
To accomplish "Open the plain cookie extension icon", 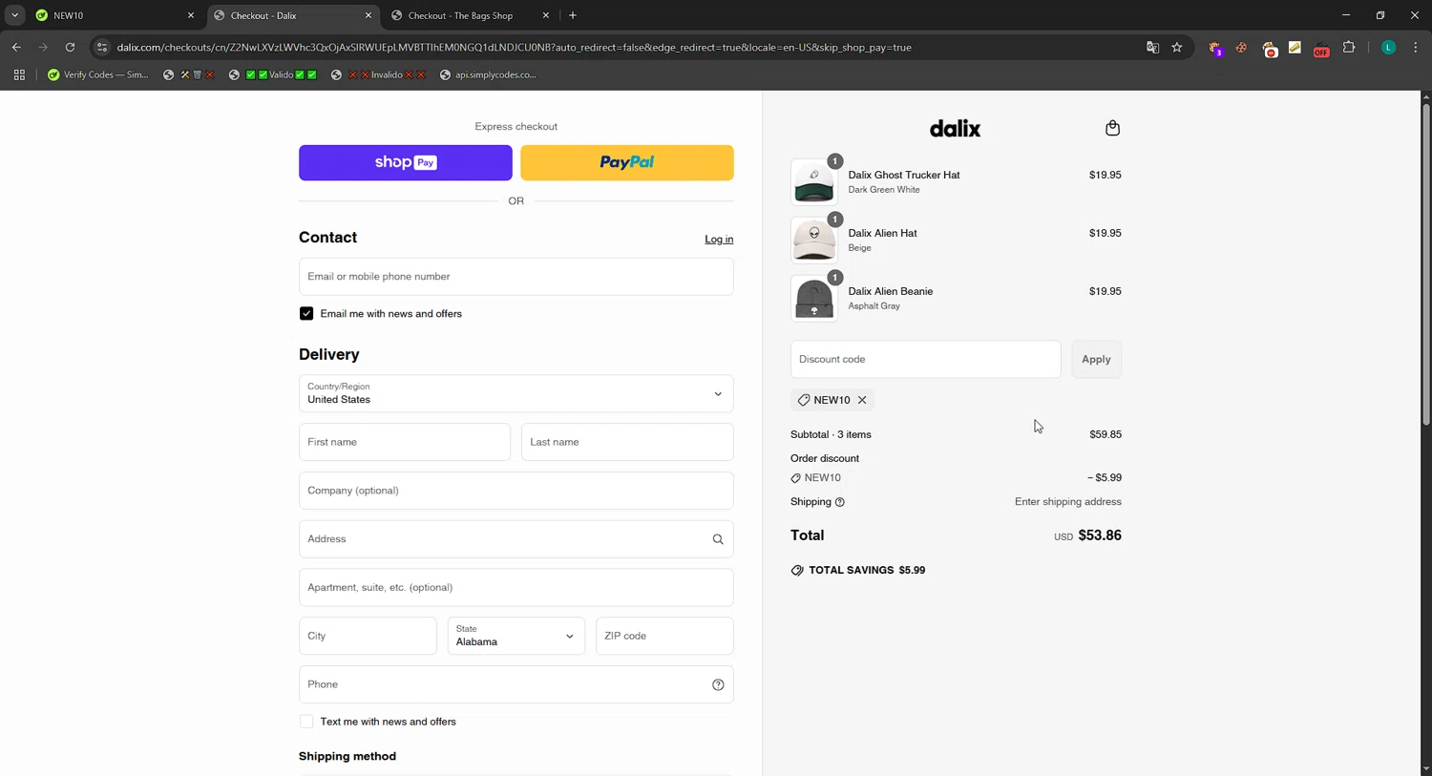I will [1241, 47].
